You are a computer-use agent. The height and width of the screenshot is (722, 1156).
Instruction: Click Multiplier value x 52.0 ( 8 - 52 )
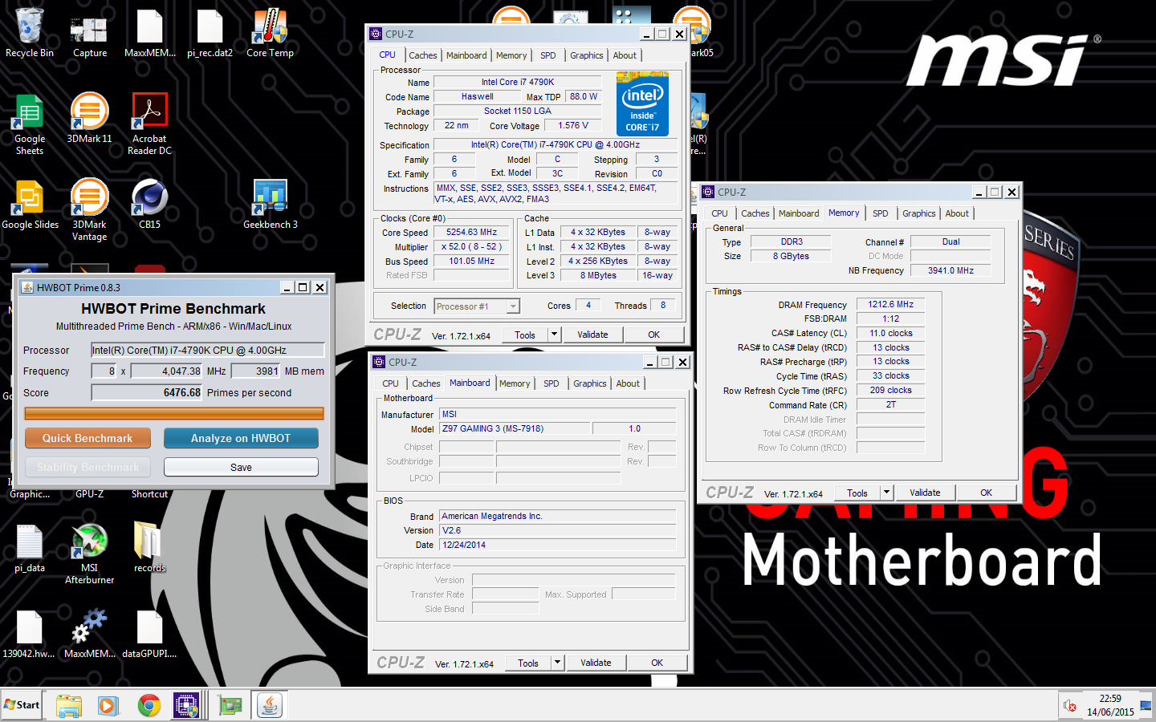(x=471, y=246)
